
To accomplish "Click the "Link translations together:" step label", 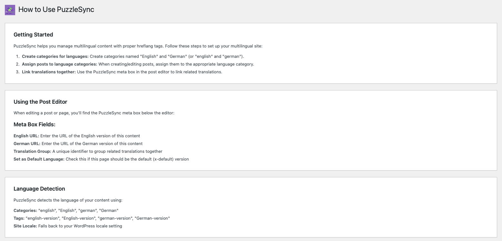I will 49,72.
